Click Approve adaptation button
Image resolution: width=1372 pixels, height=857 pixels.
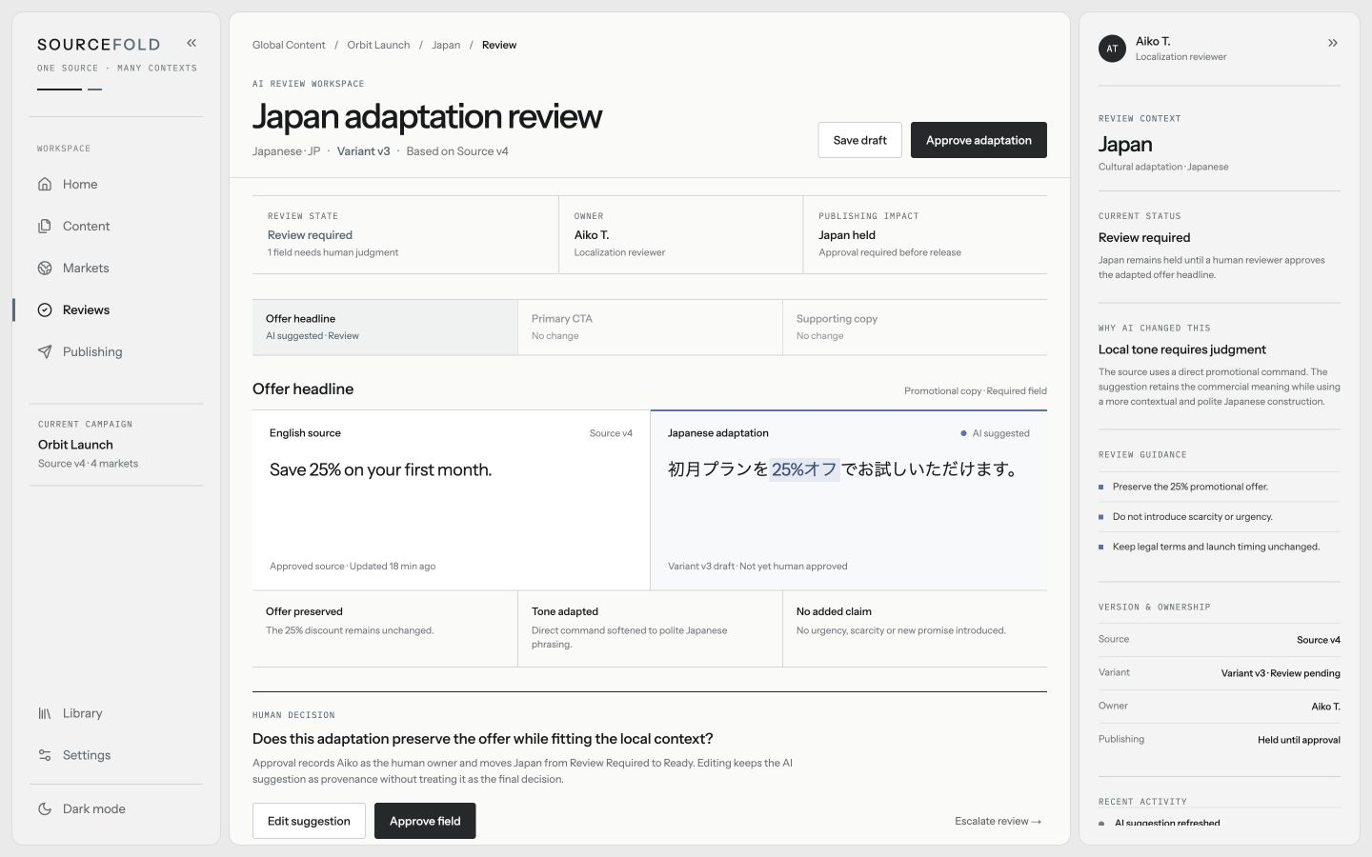(979, 140)
